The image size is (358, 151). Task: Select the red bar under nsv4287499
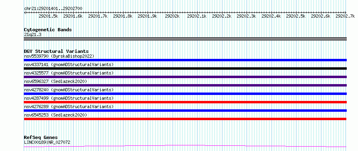185,102
